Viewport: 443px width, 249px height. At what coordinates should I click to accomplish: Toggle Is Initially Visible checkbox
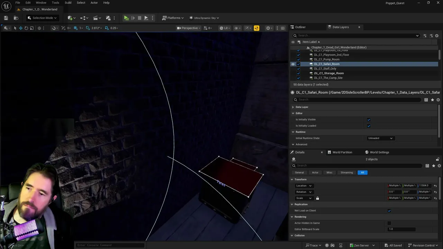pos(369,120)
